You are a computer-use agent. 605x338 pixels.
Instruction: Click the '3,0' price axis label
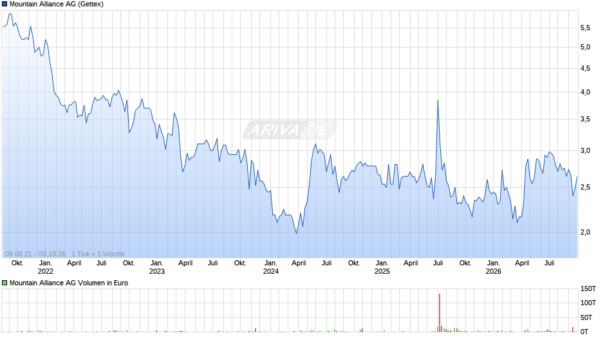585,151
